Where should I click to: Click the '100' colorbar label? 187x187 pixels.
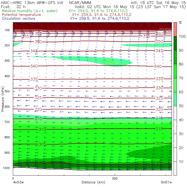tap(182, 36)
